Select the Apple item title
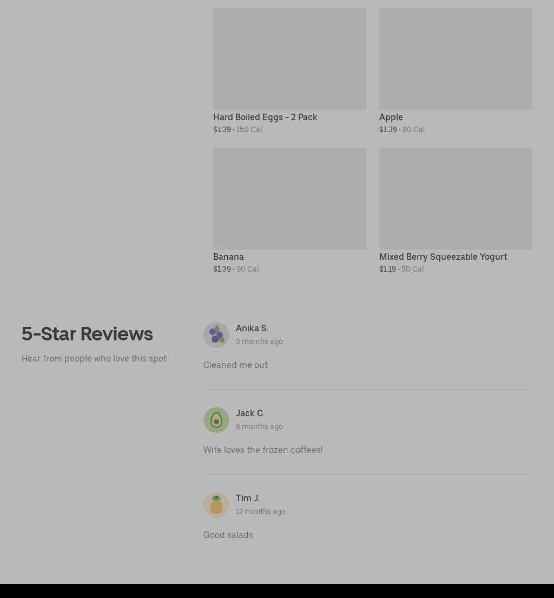 coord(391,117)
